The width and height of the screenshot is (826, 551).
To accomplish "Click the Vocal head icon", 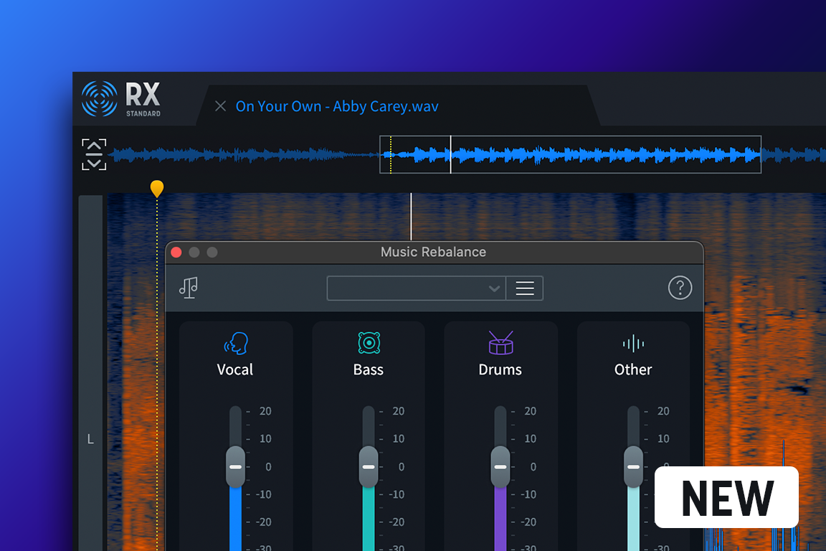I will (x=235, y=343).
